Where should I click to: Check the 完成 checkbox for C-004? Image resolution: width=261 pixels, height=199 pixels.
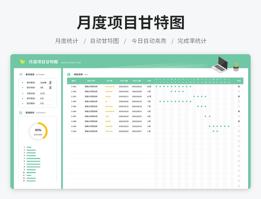(239, 101)
